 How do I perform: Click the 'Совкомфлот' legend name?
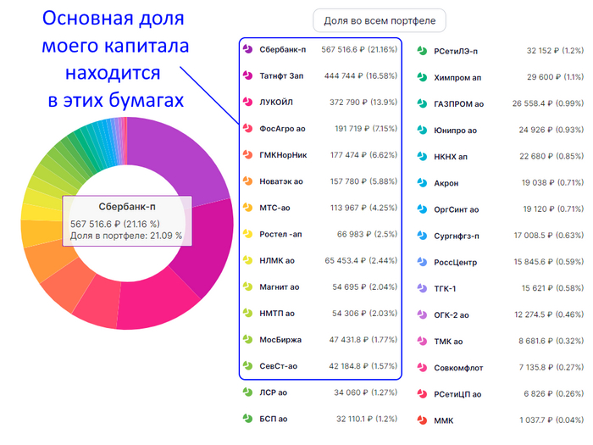click(458, 368)
